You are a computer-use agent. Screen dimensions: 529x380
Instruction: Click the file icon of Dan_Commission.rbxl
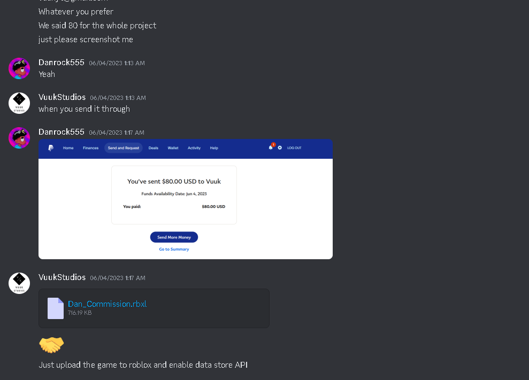click(56, 308)
